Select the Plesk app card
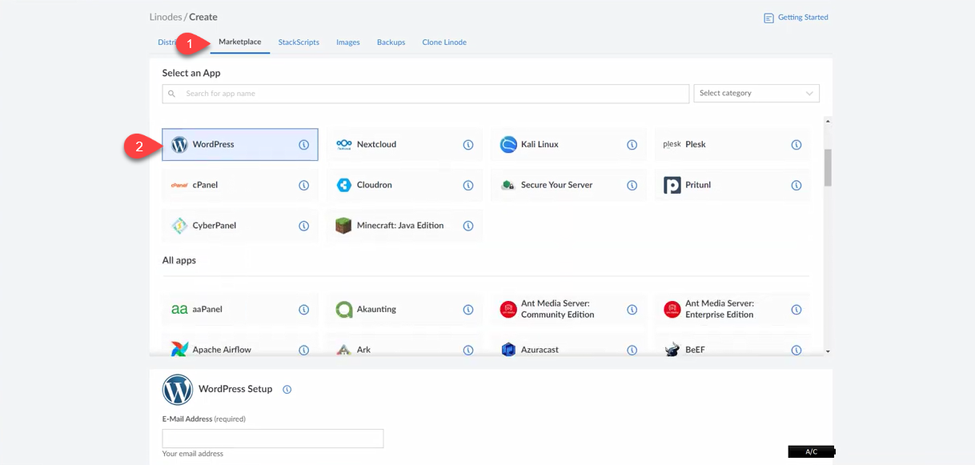975x465 pixels. click(732, 145)
